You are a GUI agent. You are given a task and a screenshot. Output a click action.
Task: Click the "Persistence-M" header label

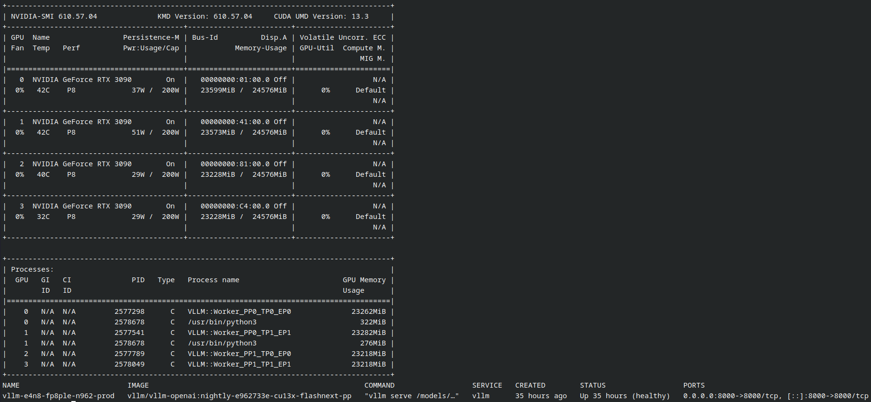151,37
